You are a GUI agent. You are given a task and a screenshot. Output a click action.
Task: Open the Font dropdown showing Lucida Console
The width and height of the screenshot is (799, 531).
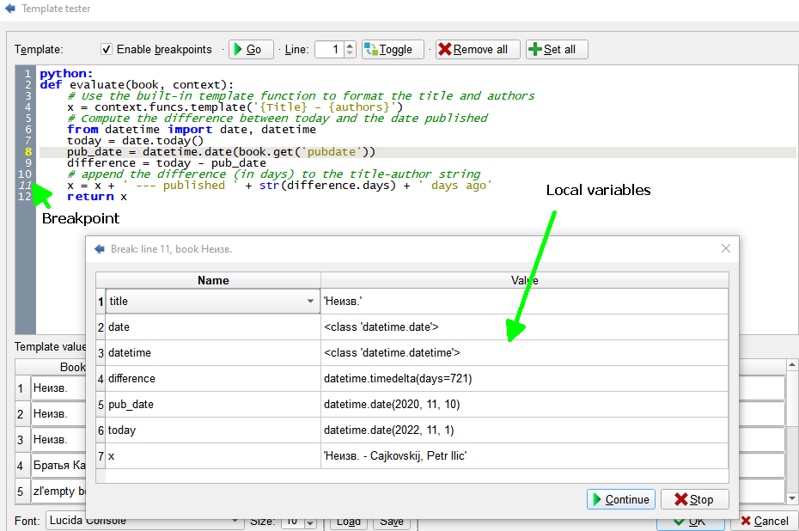pyautogui.click(x=235, y=521)
